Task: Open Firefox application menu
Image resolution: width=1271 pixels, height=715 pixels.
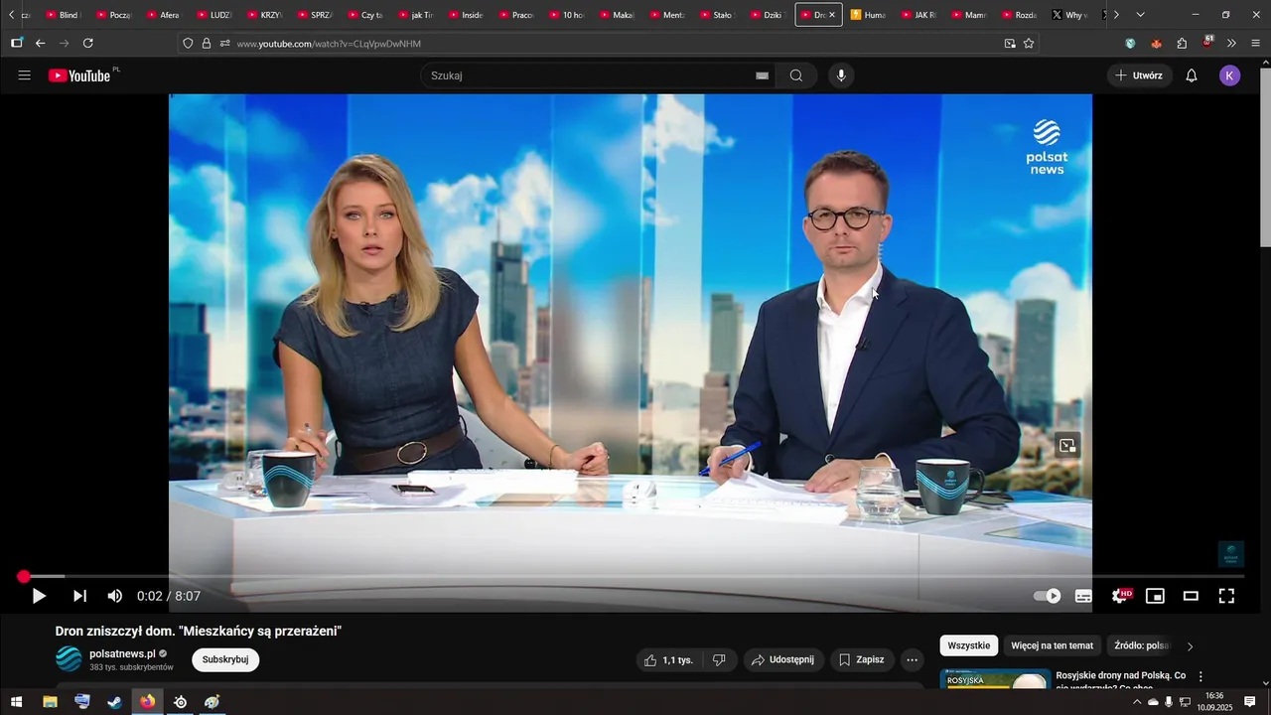Action: pos(1256,44)
